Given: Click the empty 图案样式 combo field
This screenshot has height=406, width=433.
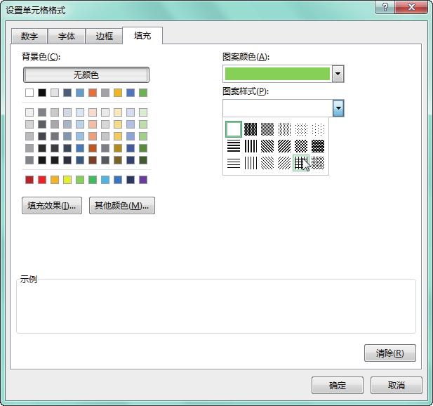Looking at the screenshot, I should (x=278, y=108).
